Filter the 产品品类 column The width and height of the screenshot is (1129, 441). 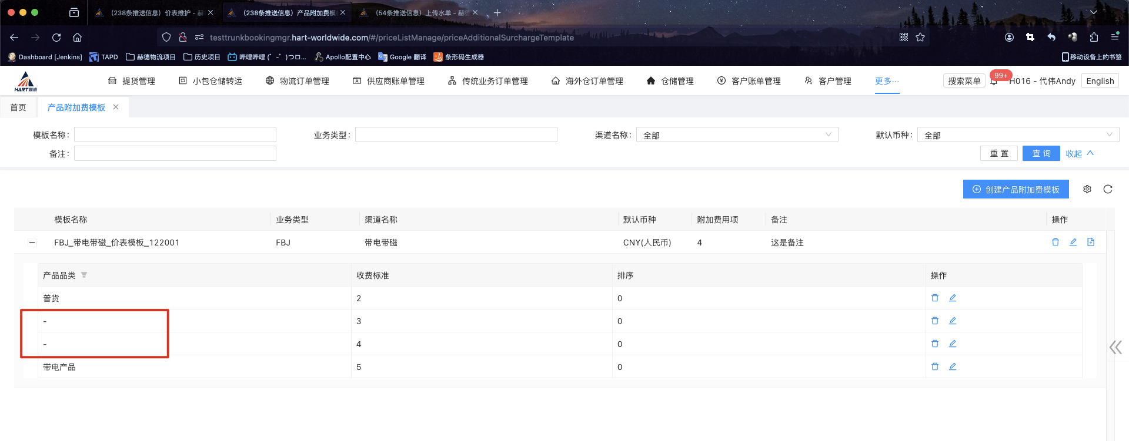click(84, 275)
